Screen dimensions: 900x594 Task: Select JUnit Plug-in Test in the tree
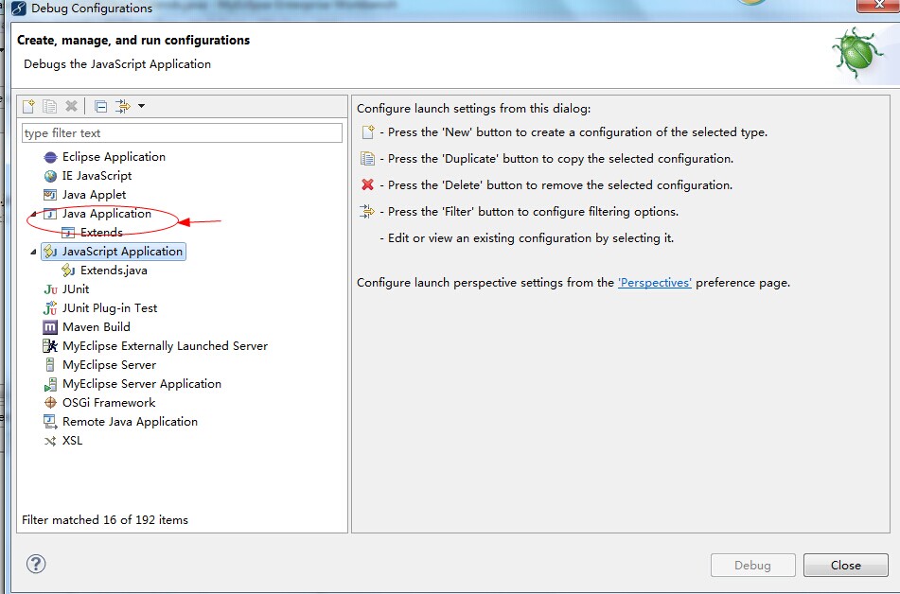(110, 308)
